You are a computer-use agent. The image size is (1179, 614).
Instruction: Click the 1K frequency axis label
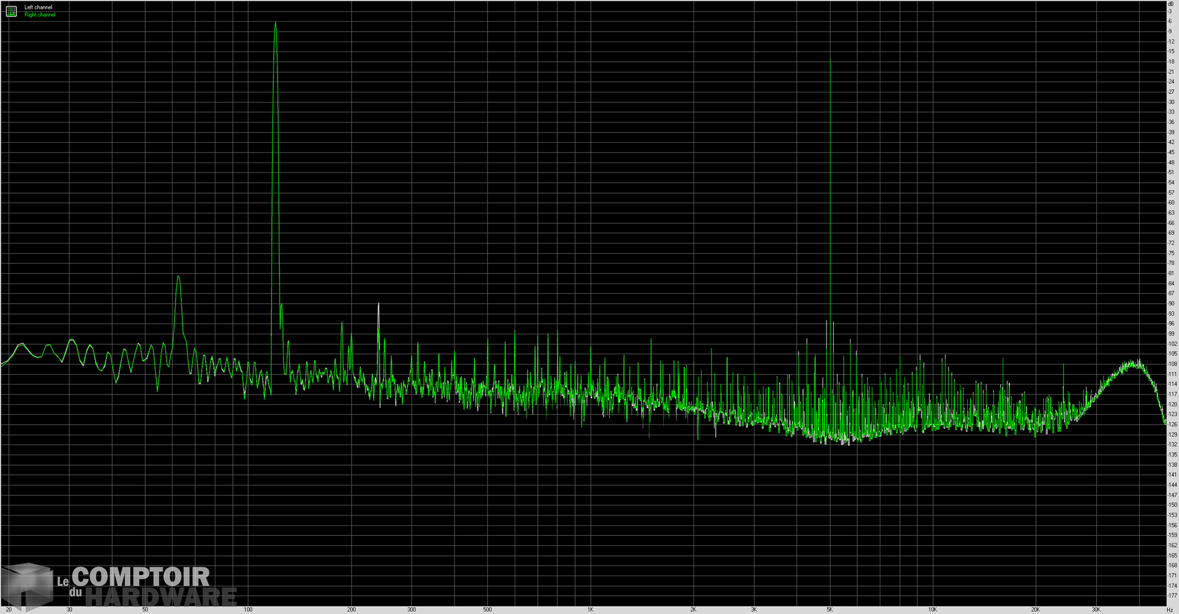(590, 610)
